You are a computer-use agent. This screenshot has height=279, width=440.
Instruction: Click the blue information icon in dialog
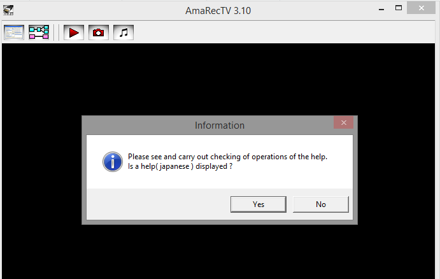[x=112, y=162]
